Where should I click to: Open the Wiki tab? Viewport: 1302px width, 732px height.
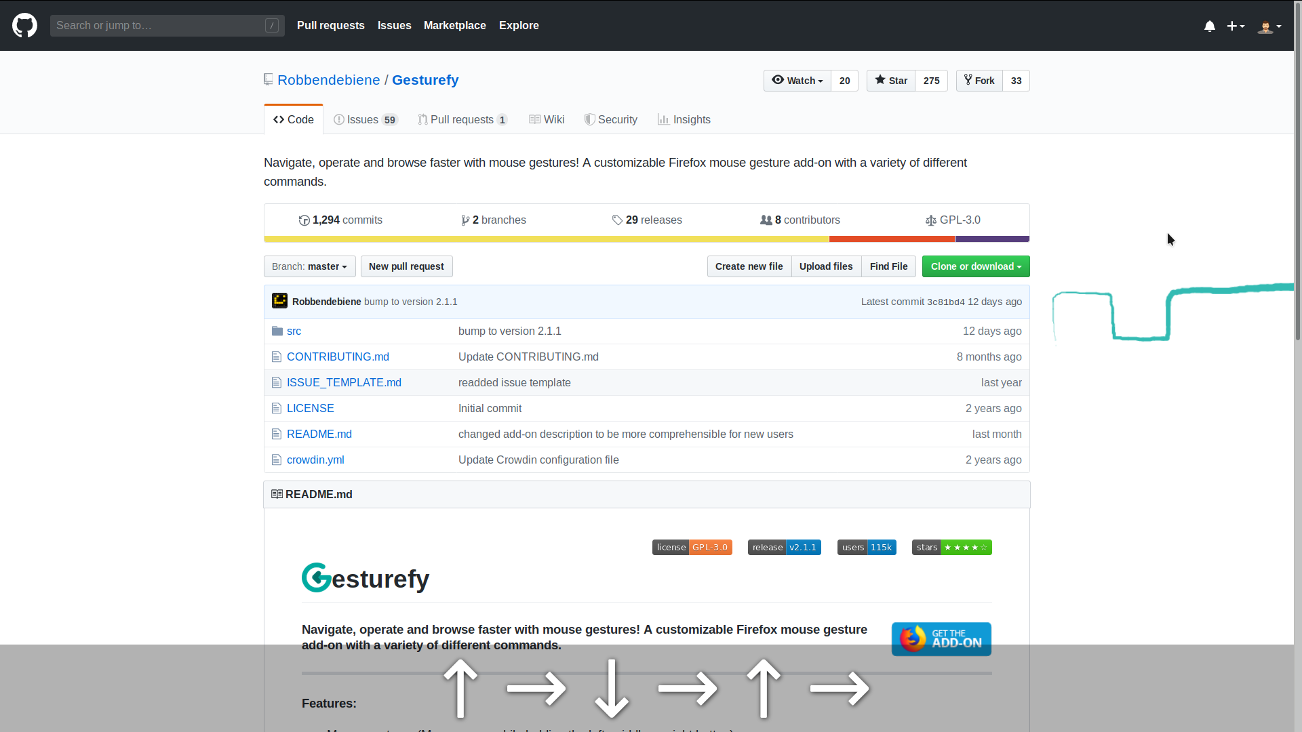[547, 119]
